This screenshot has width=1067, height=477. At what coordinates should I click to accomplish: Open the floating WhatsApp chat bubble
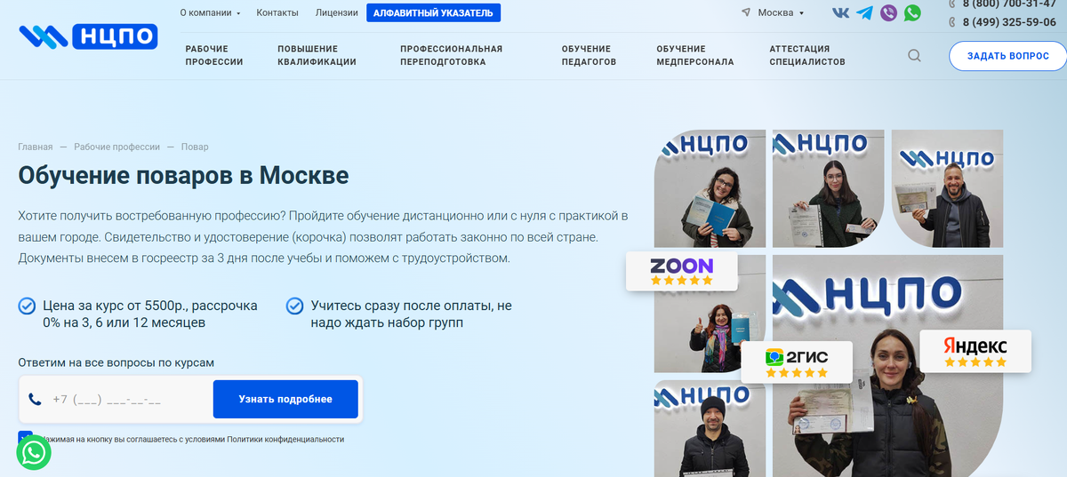point(34,453)
